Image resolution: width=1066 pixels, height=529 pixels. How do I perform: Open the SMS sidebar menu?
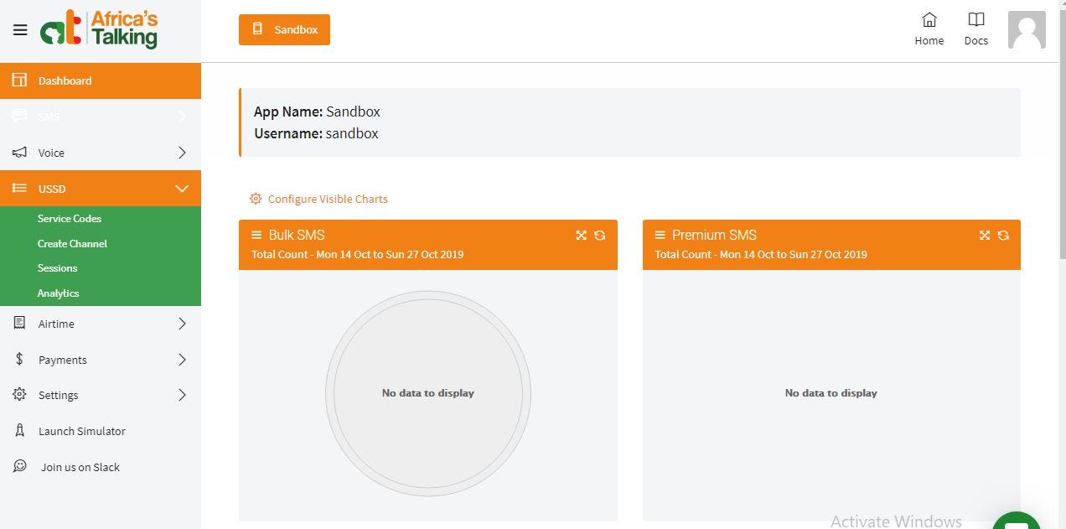[101, 117]
